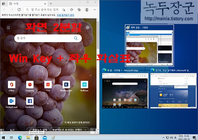Open Task View on the taskbar

[x=11, y=137]
